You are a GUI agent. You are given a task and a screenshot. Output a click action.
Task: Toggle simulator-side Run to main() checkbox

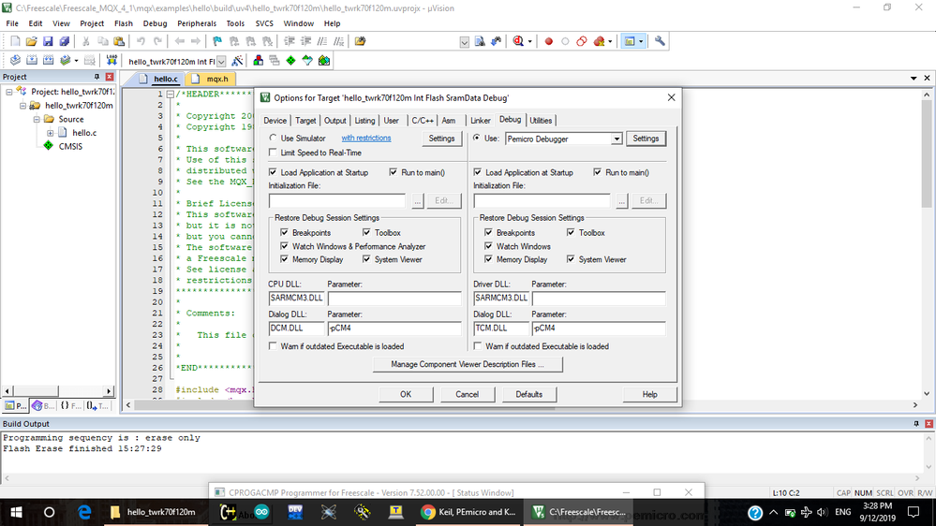tap(394, 172)
